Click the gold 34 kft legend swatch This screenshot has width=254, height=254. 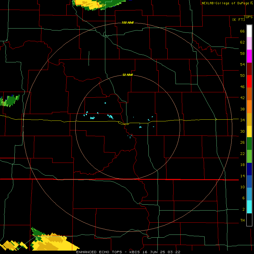(249, 119)
